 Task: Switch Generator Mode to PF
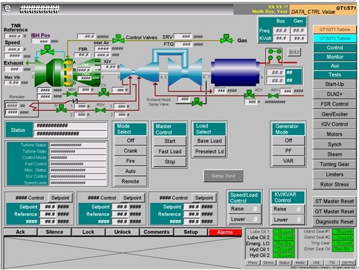(288, 151)
